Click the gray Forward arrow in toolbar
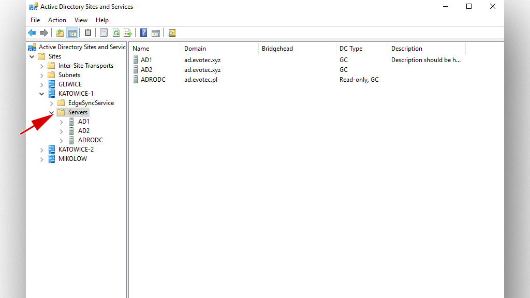Screen dimensions: 530x298 [x=44, y=33]
